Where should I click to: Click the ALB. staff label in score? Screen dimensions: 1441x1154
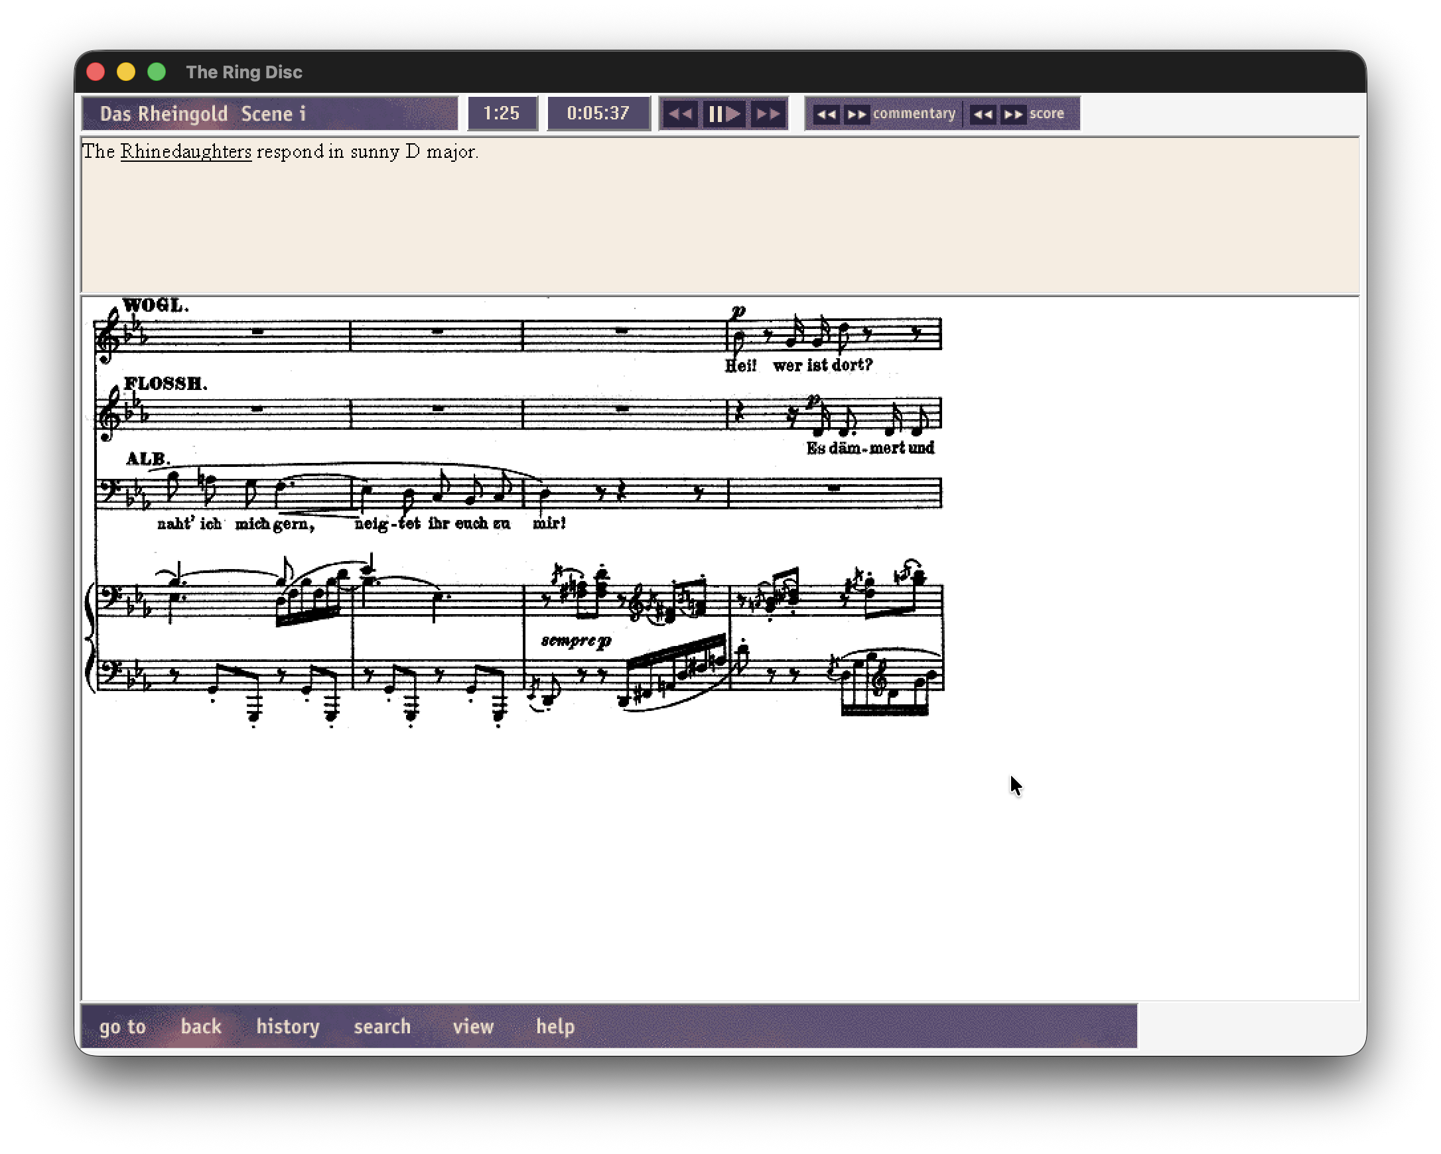point(148,459)
